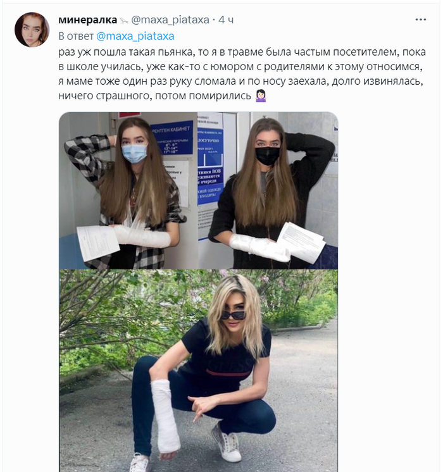The image size is (443, 472).
Task: Click the light blue surgical mask in photo
Action: tap(134, 153)
